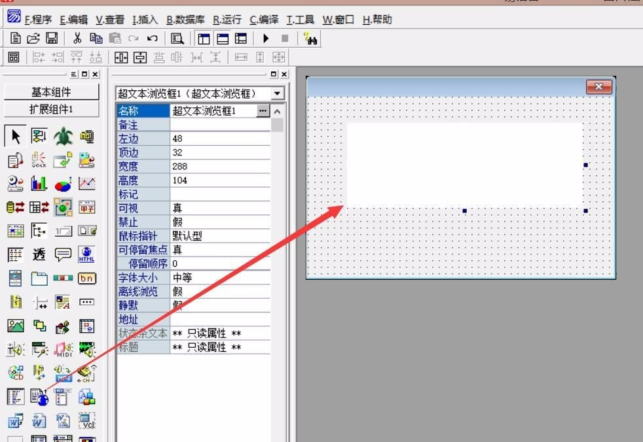
Task: Select the bar chart component
Action: click(x=39, y=184)
